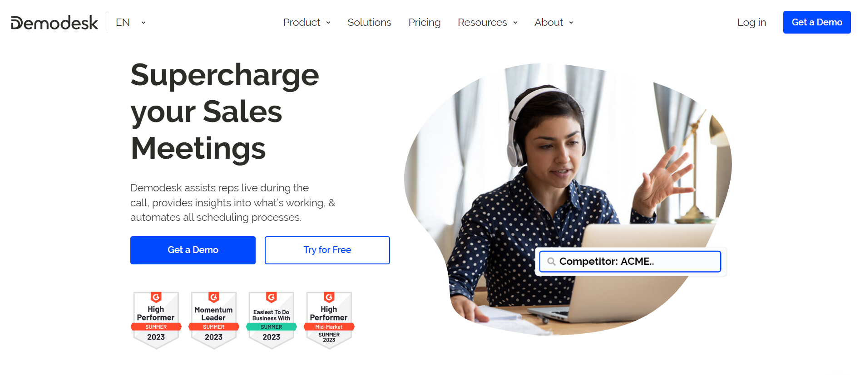This screenshot has height=375, width=860.
Task: Click the Try for Free button
Action: click(327, 250)
